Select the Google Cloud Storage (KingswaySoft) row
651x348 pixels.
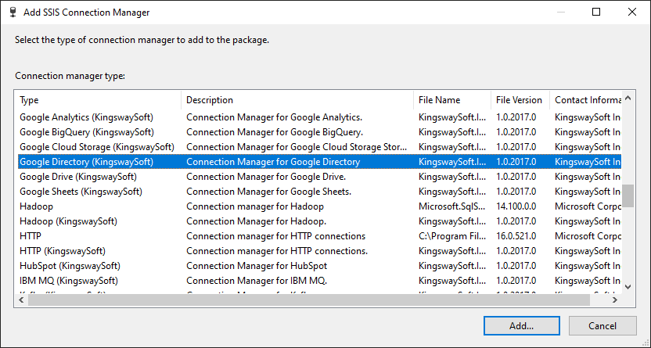318,147
